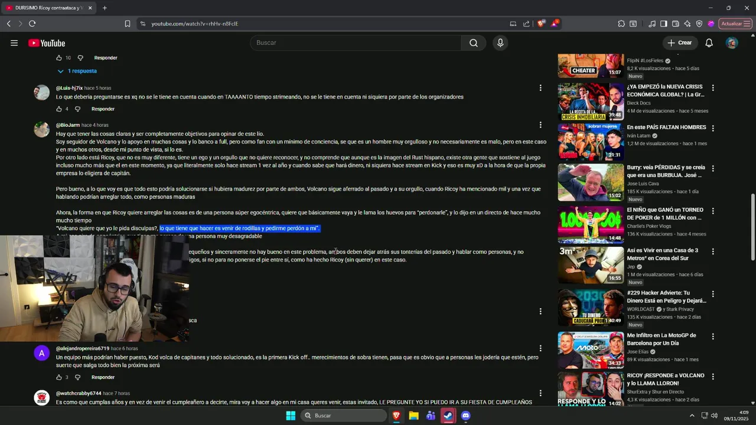Open @watchcrabby6744 channel link
The height and width of the screenshot is (425, 756).
coord(79,393)
